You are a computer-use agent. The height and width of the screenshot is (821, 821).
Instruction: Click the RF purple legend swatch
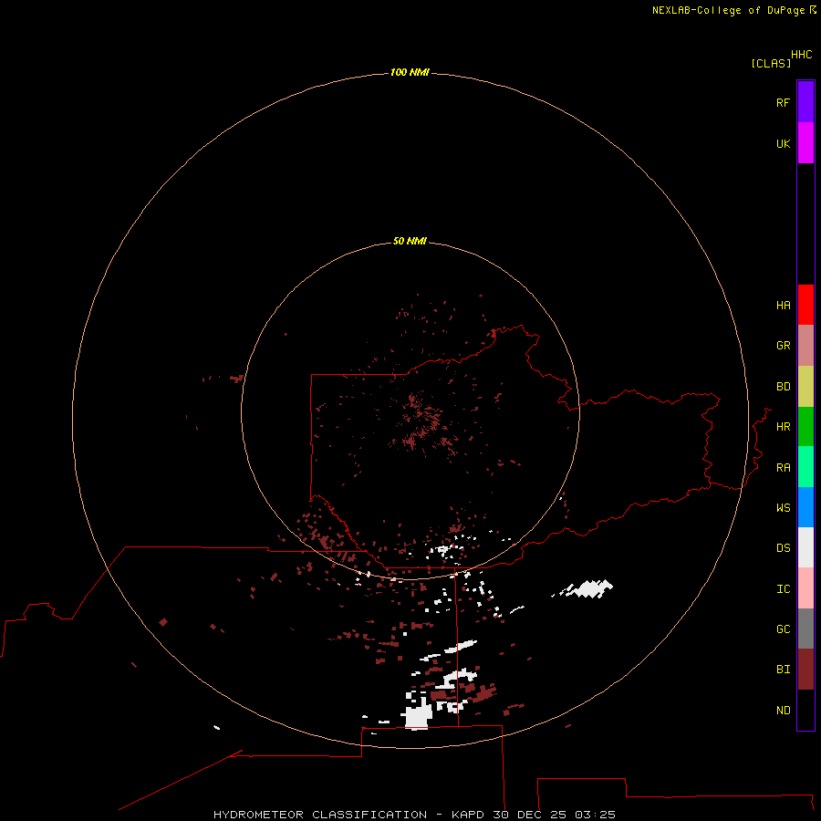[805, 102]
